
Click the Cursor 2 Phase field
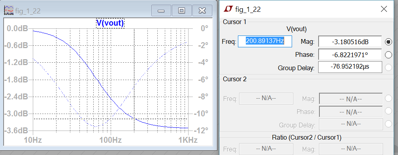point(351,112)
